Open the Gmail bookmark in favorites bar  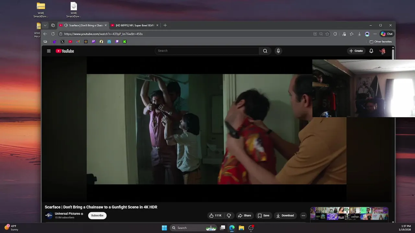pos(78,41)
